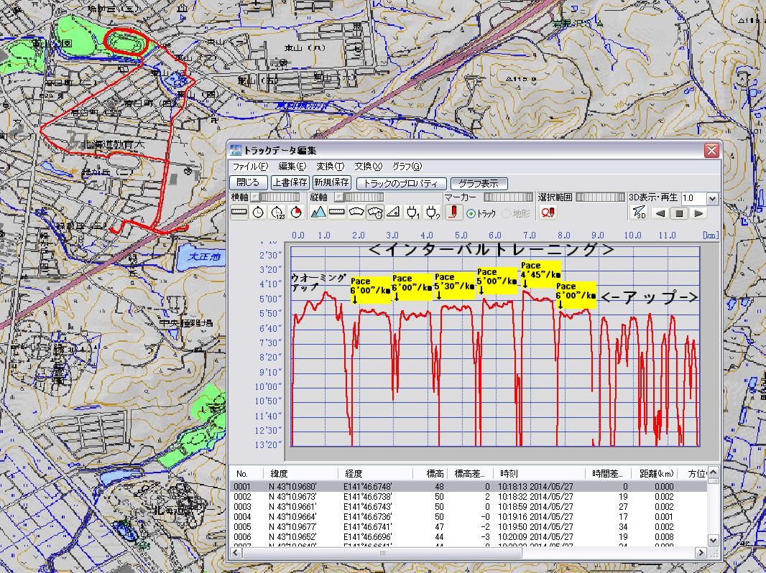Screen dimensions: 766x573
Task: Click the No. column header
Action: [x=246, y=473]
